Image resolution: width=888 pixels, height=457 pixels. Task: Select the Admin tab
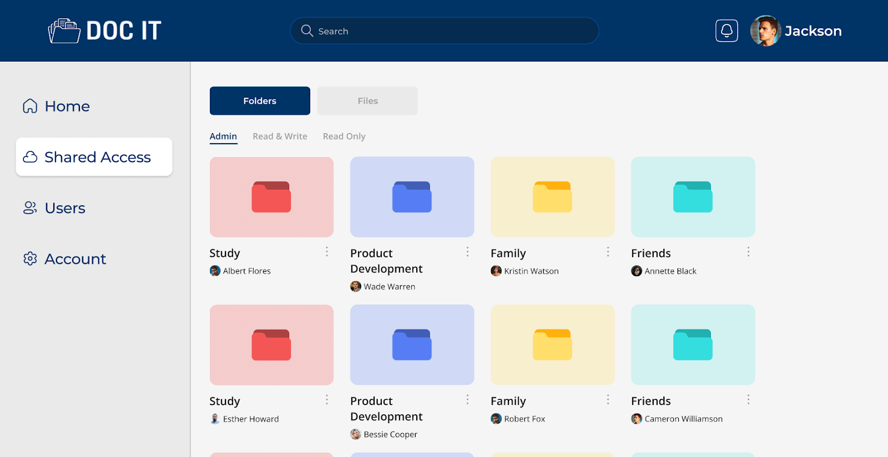coord(223,136)
